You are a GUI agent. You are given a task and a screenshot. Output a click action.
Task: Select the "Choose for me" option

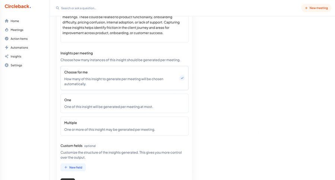pyautogui.click(x=124, y=78)
